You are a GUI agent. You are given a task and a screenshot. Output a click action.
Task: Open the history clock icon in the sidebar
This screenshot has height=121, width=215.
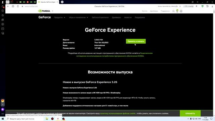(x=3, y=11)
